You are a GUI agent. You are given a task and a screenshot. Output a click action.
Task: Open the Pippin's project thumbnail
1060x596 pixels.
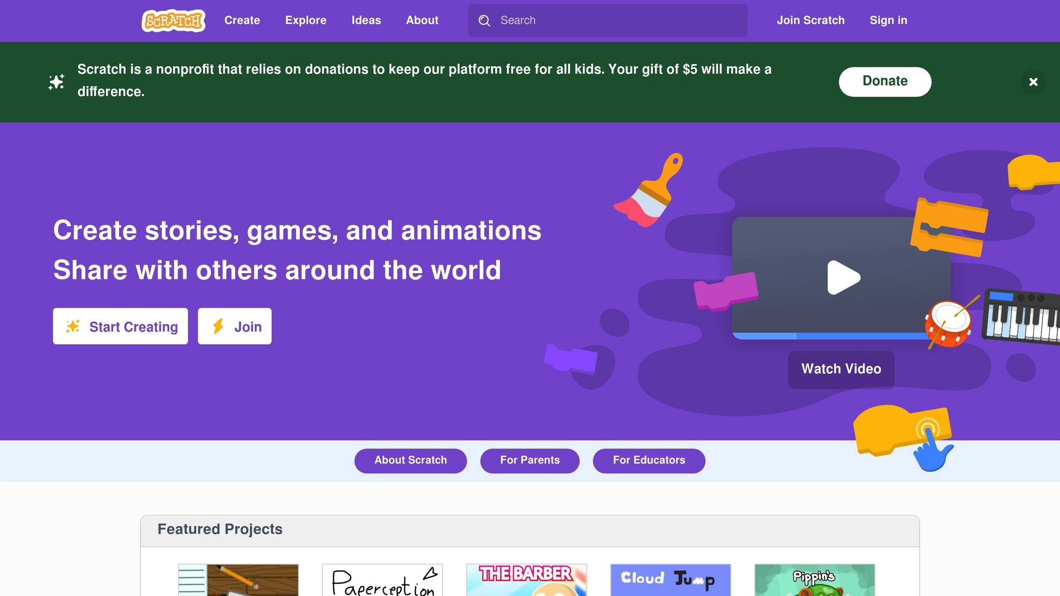[x=815, y=580]
